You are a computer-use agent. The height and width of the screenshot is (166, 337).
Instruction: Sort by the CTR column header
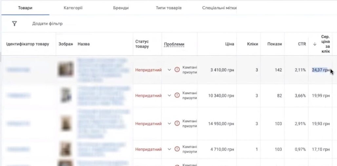coord(302,44)
